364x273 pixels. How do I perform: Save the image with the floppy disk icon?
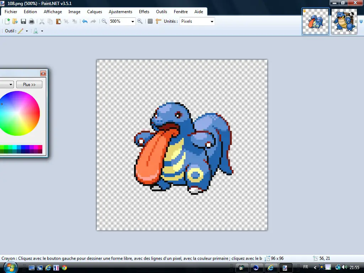[x=23, y=21]
